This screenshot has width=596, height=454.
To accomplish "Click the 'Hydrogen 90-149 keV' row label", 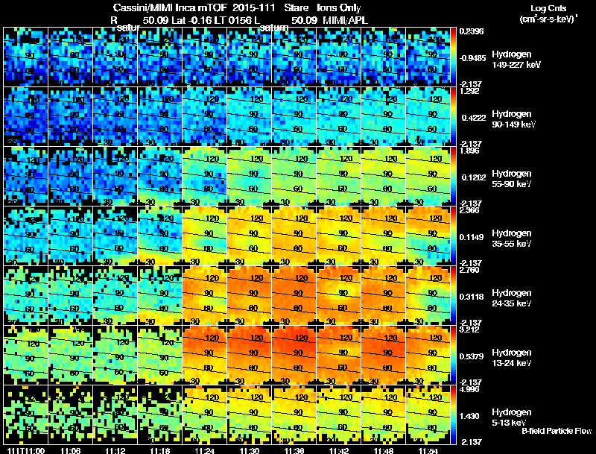I will point(513,119).
